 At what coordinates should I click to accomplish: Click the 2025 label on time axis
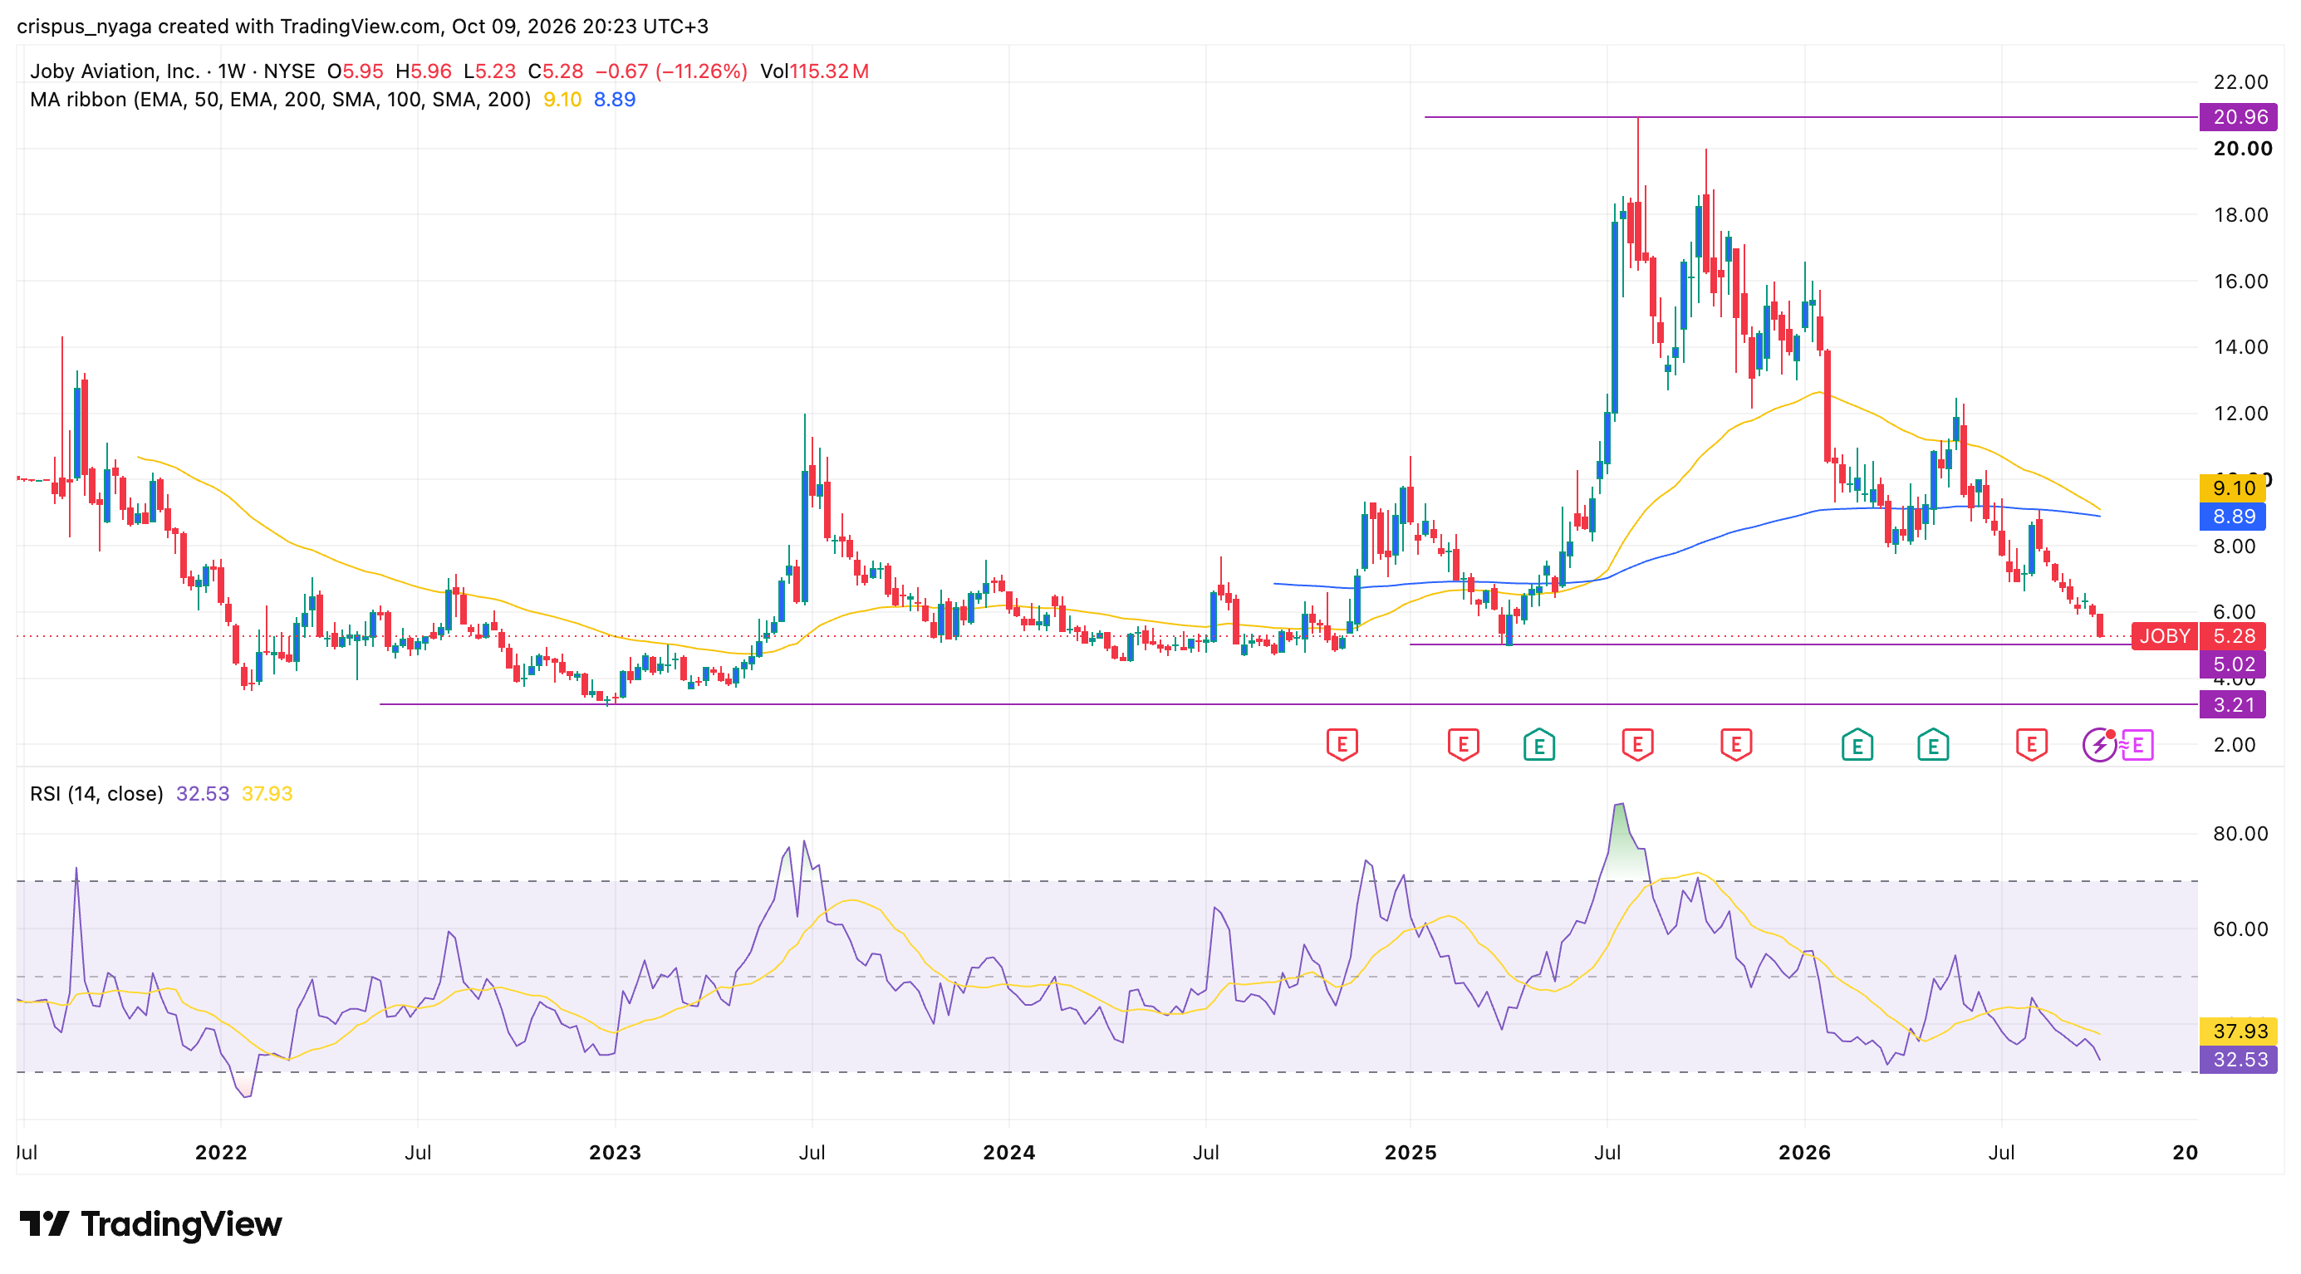[1411, 1152]
